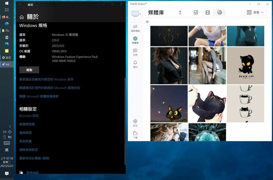The width and height of the screenshot is (273, 180).
Task: Toggle the 英 input method indicator
Action: coord(7,150)
